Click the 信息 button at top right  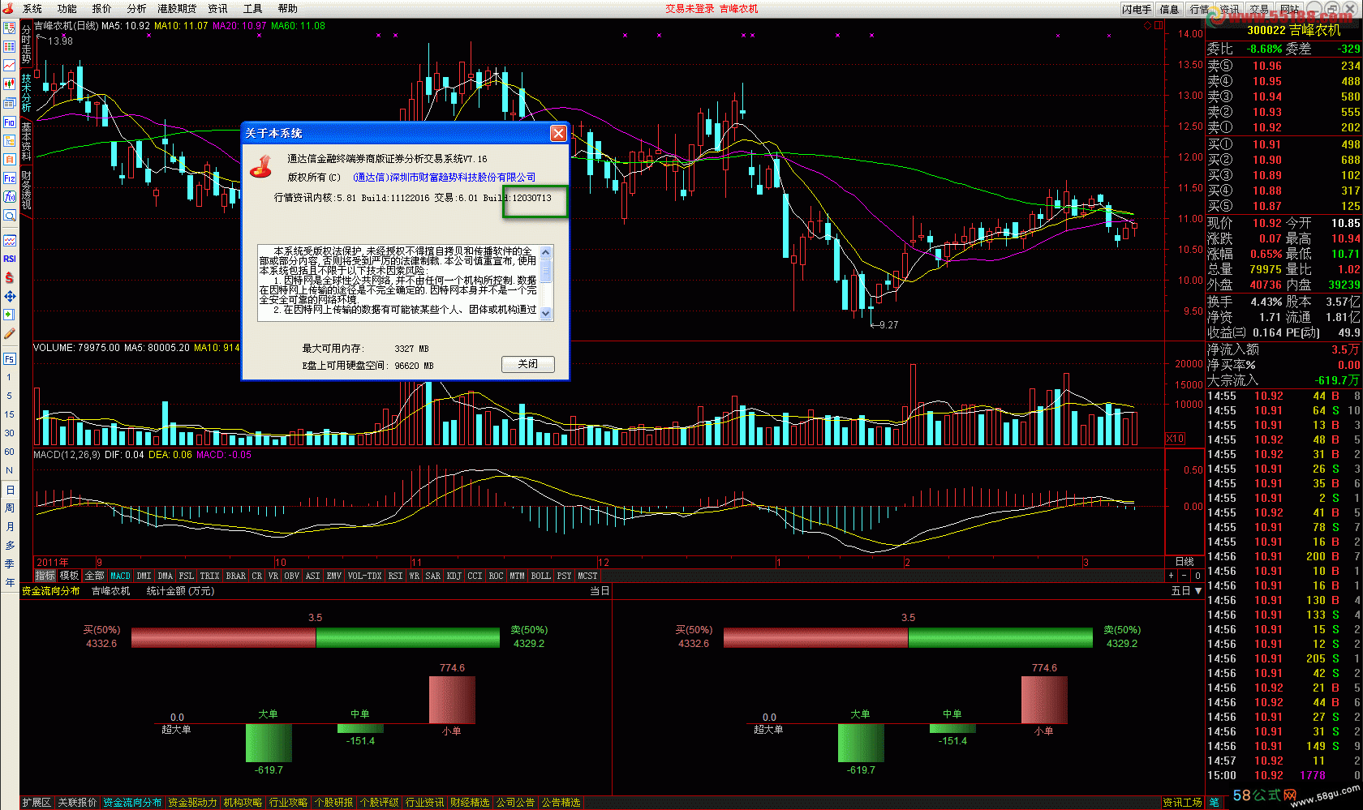1169,9
